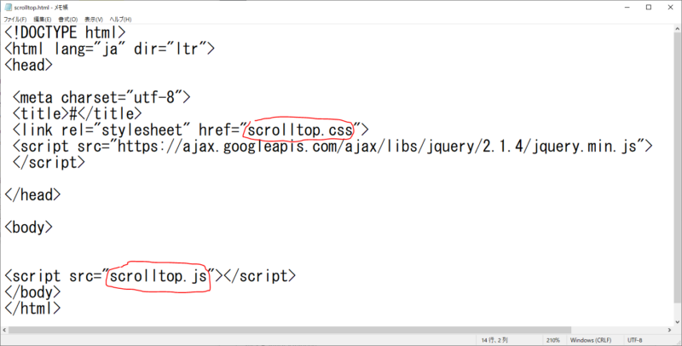The image size is (682, 346).
Task: Click the closing </html> tag
Action: tap(32, 309)
